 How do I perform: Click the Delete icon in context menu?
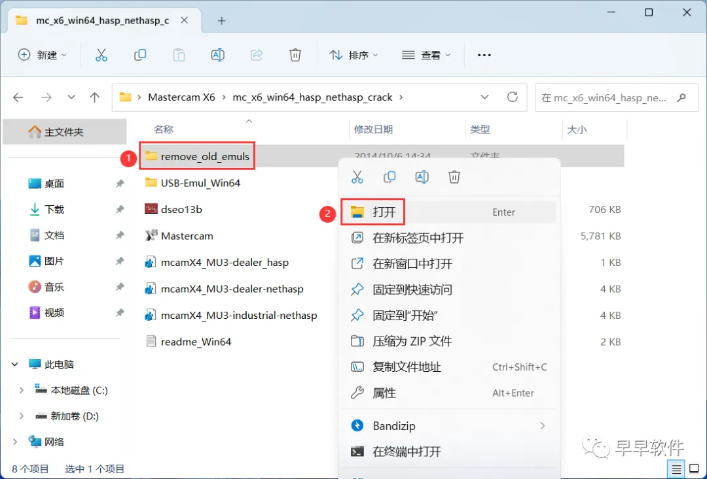point(454,177)
